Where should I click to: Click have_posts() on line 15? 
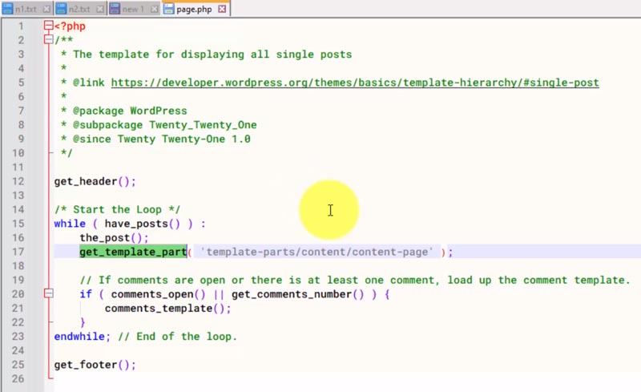pos(143,224)
